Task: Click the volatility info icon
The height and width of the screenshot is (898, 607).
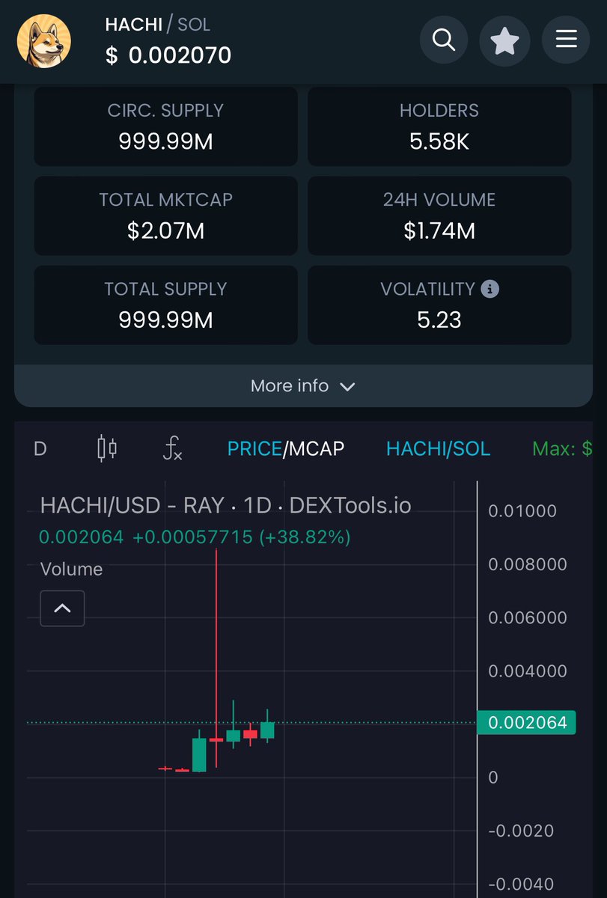Action: pos(490,289)
